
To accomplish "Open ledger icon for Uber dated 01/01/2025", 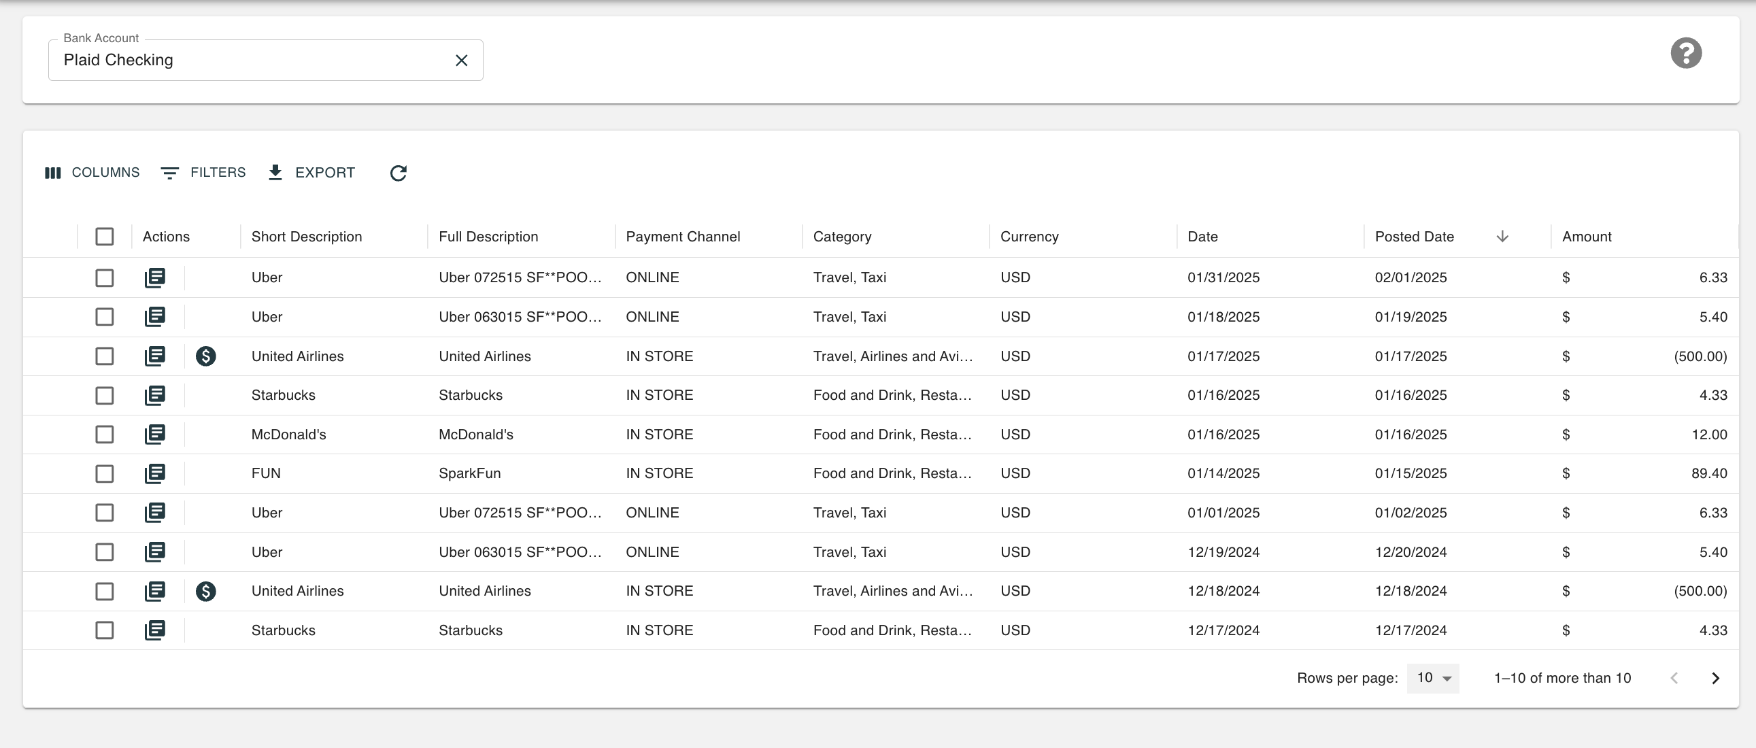I will 155,513.
